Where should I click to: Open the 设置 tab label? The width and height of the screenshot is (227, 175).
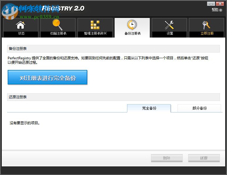170,33
